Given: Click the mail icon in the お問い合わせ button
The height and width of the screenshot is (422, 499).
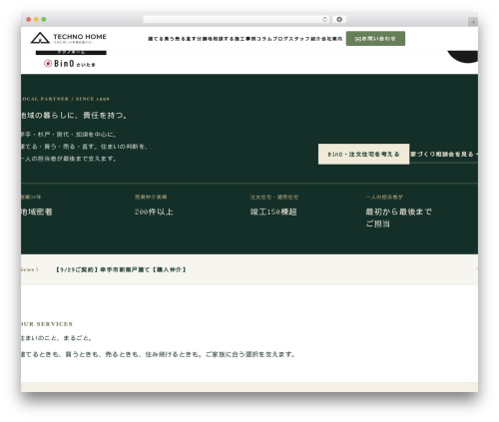Looking at the screenshot, I should point(358,39).
